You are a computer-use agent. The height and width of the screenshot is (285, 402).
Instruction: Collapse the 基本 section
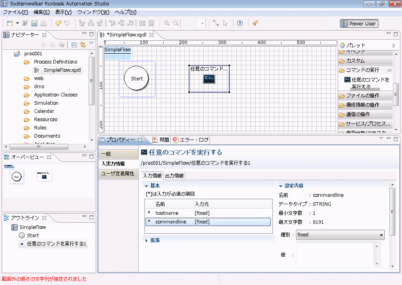[x=146, y=186]
